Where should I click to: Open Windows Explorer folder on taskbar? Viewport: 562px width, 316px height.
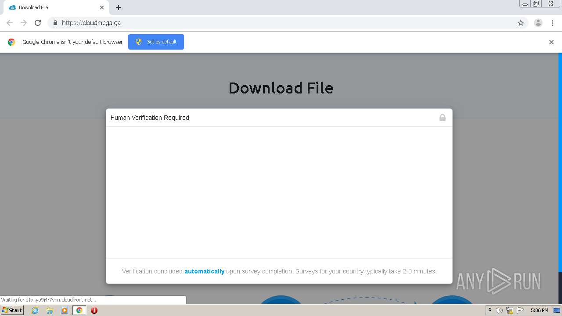(50, 310)
